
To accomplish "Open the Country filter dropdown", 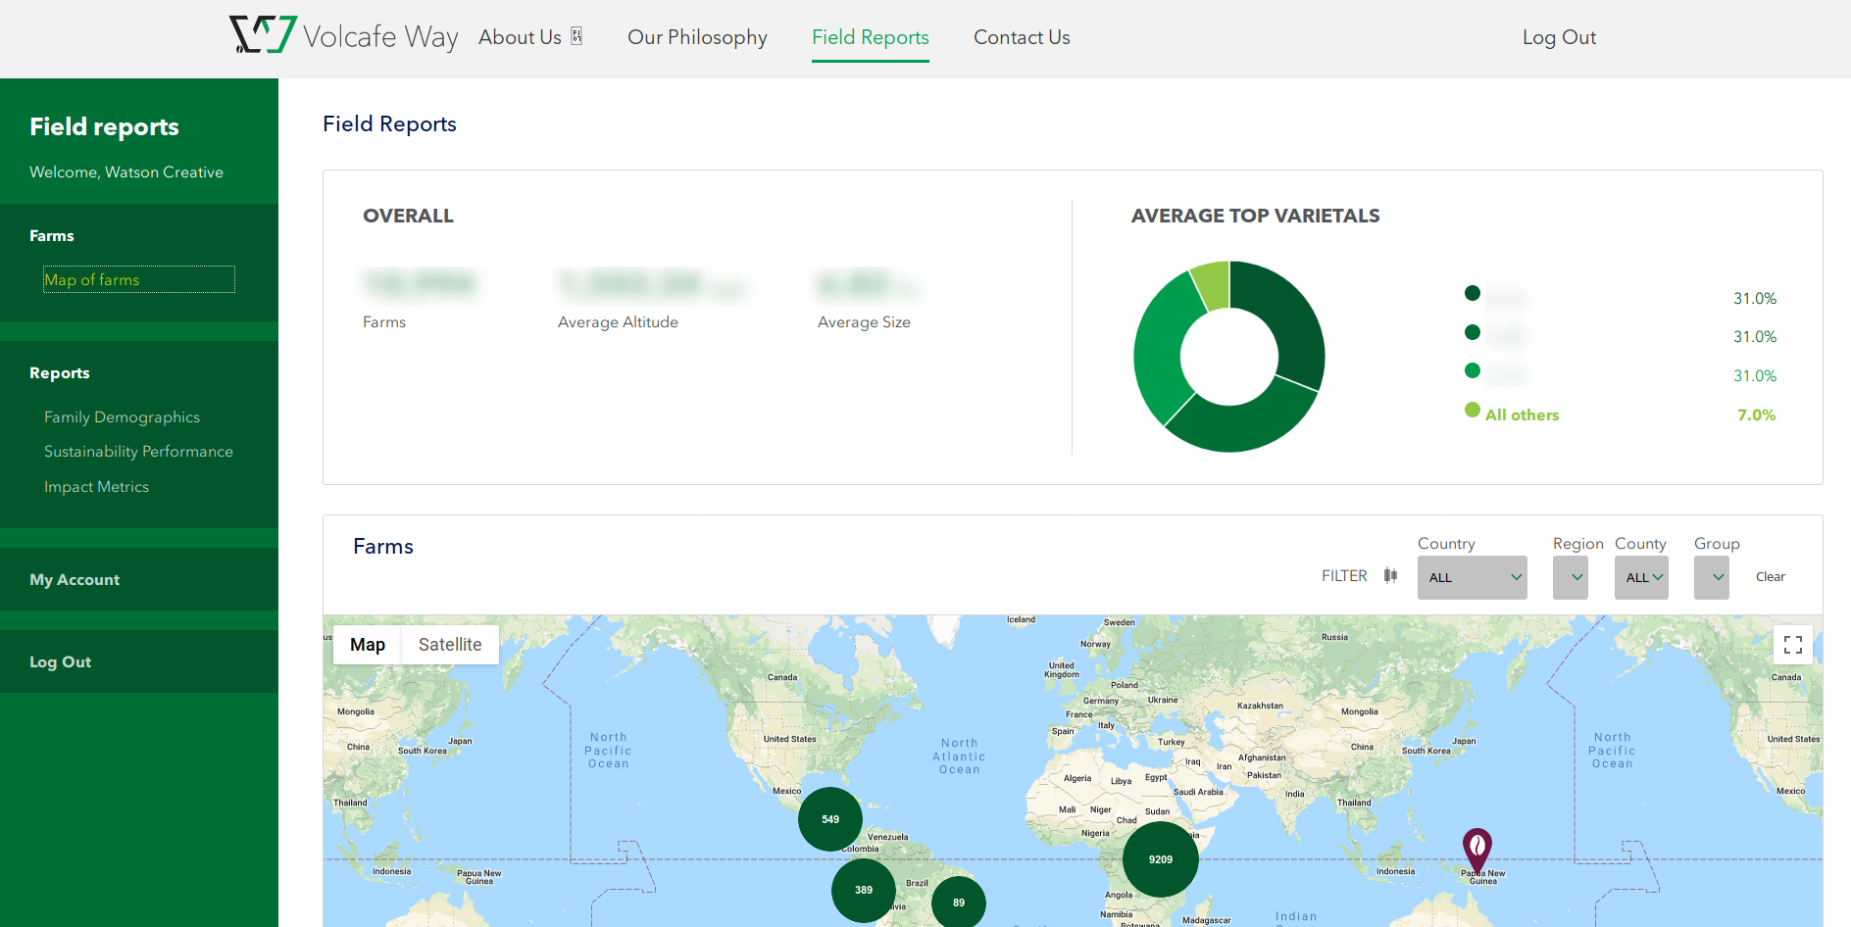I will 1472,577.
